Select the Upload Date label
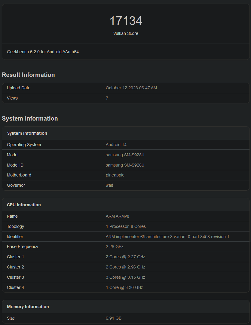Screen dimensions: 251x325 pos(19,88)
